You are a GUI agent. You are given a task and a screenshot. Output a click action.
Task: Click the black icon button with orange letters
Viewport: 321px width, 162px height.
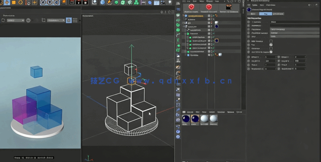coord(229,7)
